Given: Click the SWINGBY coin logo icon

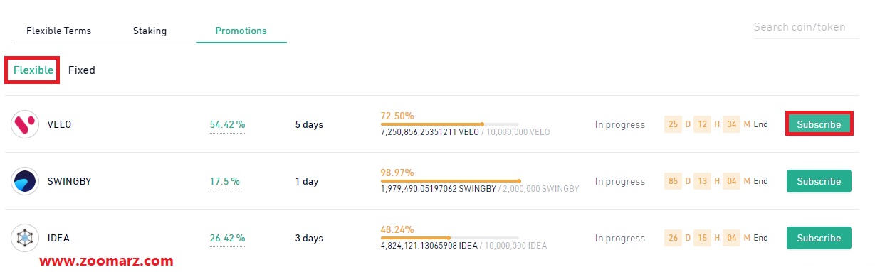Looking at the screenshot, I should [25, 181].
